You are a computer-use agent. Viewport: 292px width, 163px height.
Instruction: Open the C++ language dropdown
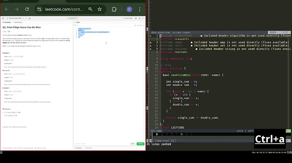tap(76, 25)
